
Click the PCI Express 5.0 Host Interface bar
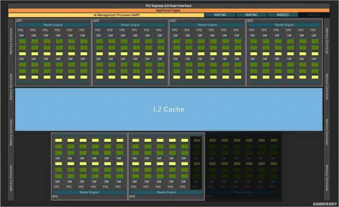click(x=169, y=6)
